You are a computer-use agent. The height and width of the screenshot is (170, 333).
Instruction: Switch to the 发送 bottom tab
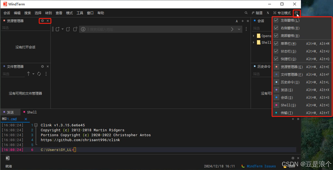tap(10, 112)
